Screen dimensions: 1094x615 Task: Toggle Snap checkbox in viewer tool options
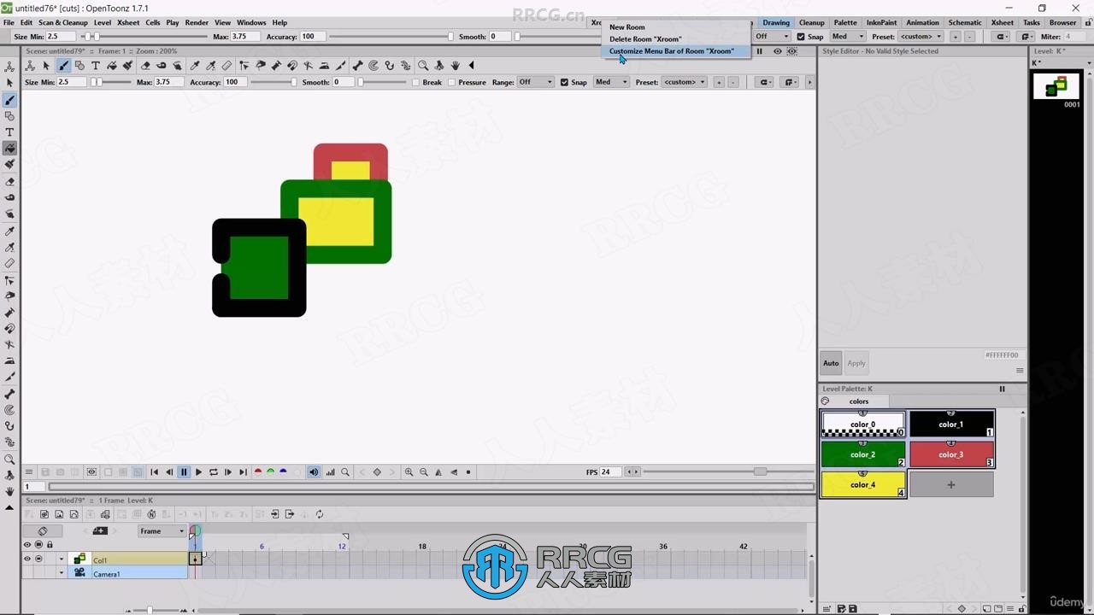(564, 82)
